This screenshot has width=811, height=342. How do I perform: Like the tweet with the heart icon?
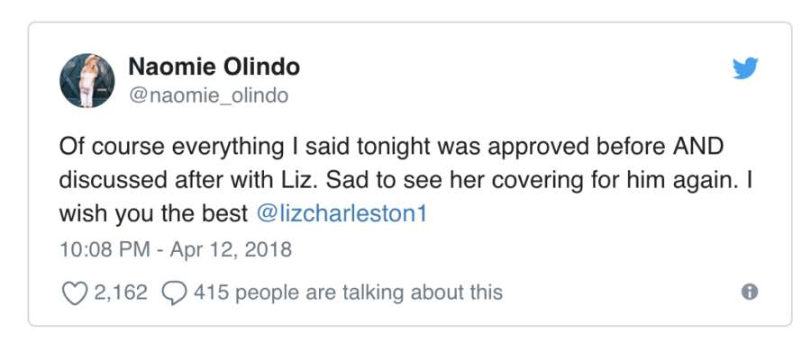(x=75, y=292)
